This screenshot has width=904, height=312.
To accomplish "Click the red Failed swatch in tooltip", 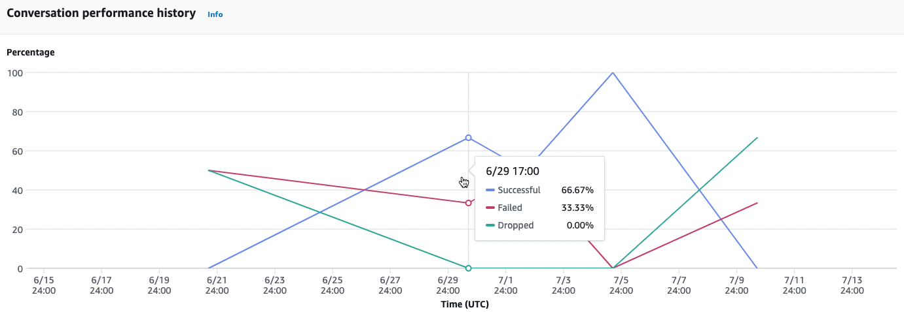I will point(490,208).
